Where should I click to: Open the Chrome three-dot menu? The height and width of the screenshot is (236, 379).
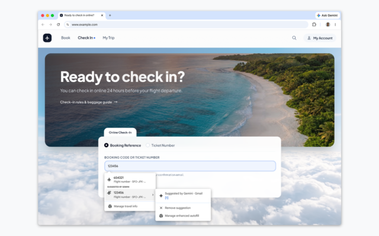(335, 24)
